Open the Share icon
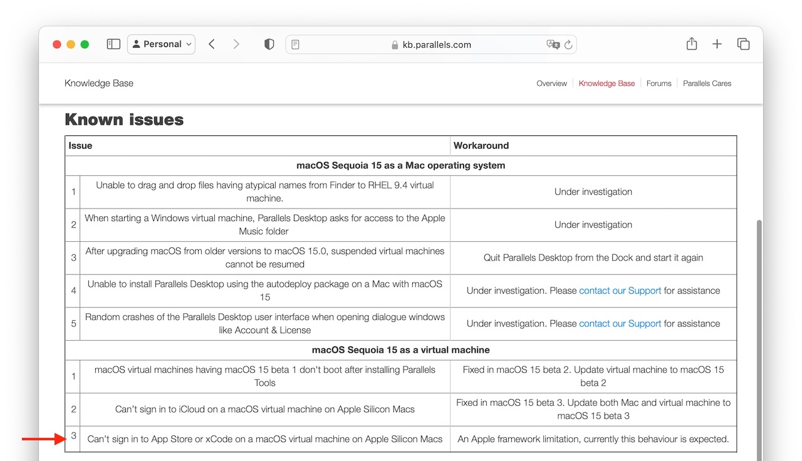 692,44
